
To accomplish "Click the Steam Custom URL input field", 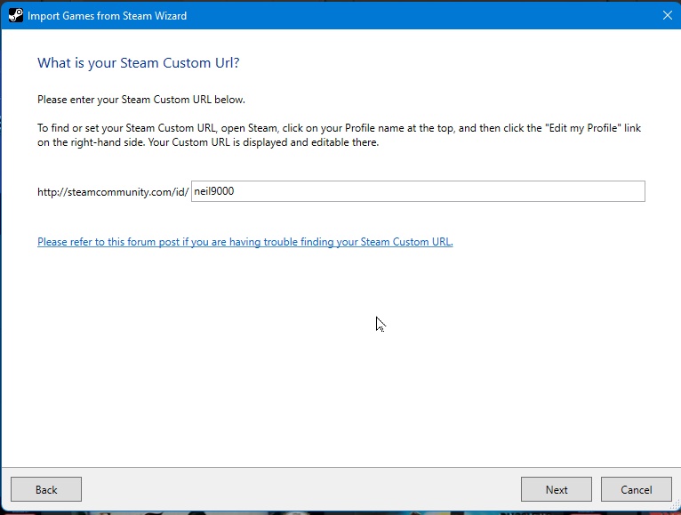I will pos(418,191).
